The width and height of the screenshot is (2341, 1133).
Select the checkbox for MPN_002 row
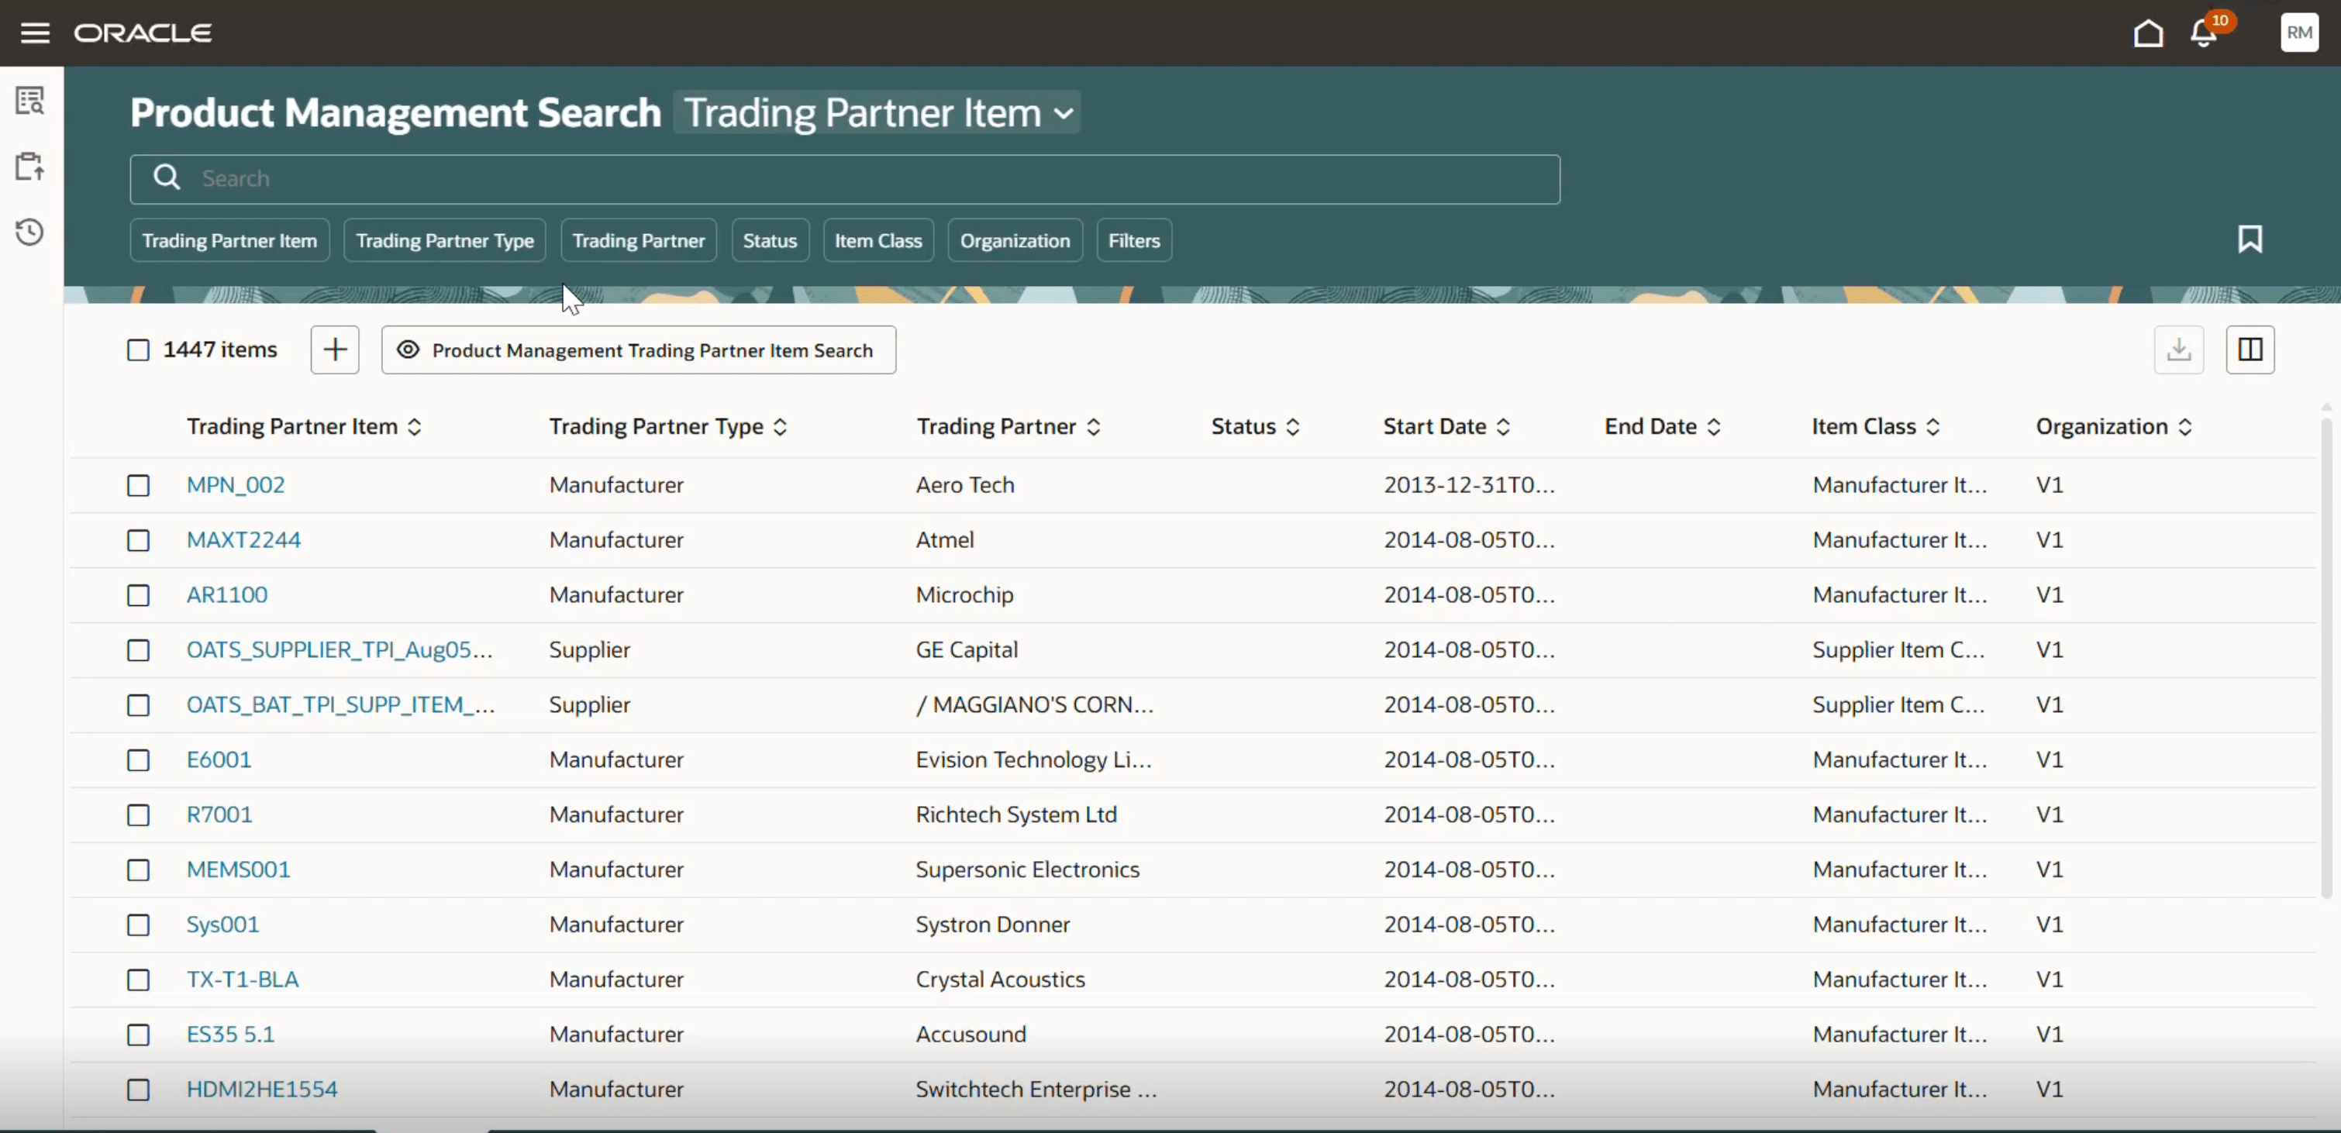138,485
